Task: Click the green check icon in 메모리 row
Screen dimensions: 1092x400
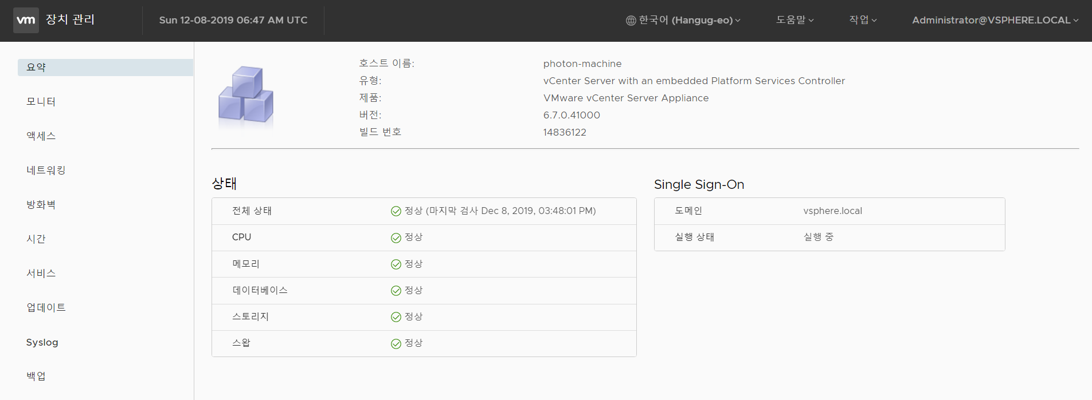Action: [396, 264]
